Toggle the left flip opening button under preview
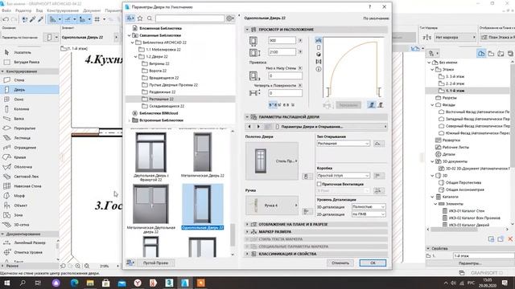 [x=372, y=105]
